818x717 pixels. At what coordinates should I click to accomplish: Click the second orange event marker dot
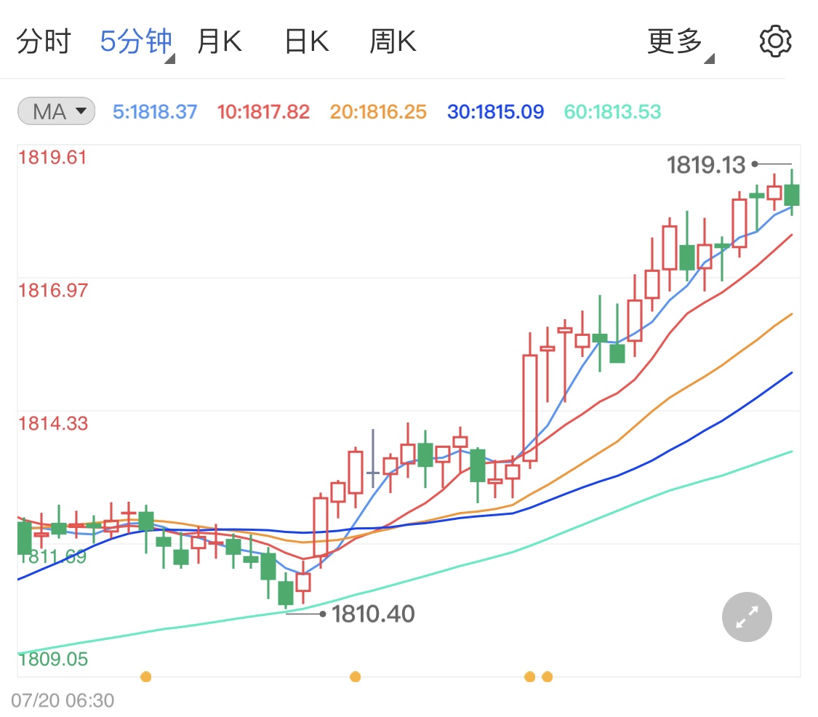pyautogui.click(x=356, y=677)
